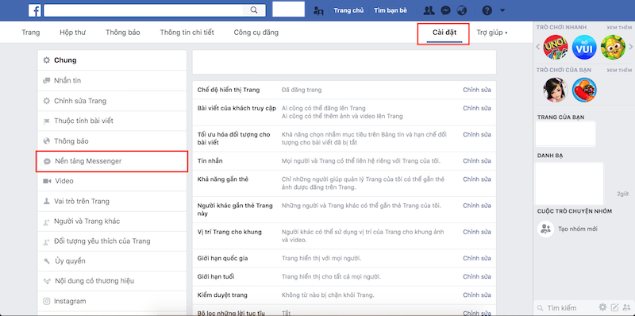Click Xem thêm beside Trò chơi của bạn

click(x=619, y=71)
